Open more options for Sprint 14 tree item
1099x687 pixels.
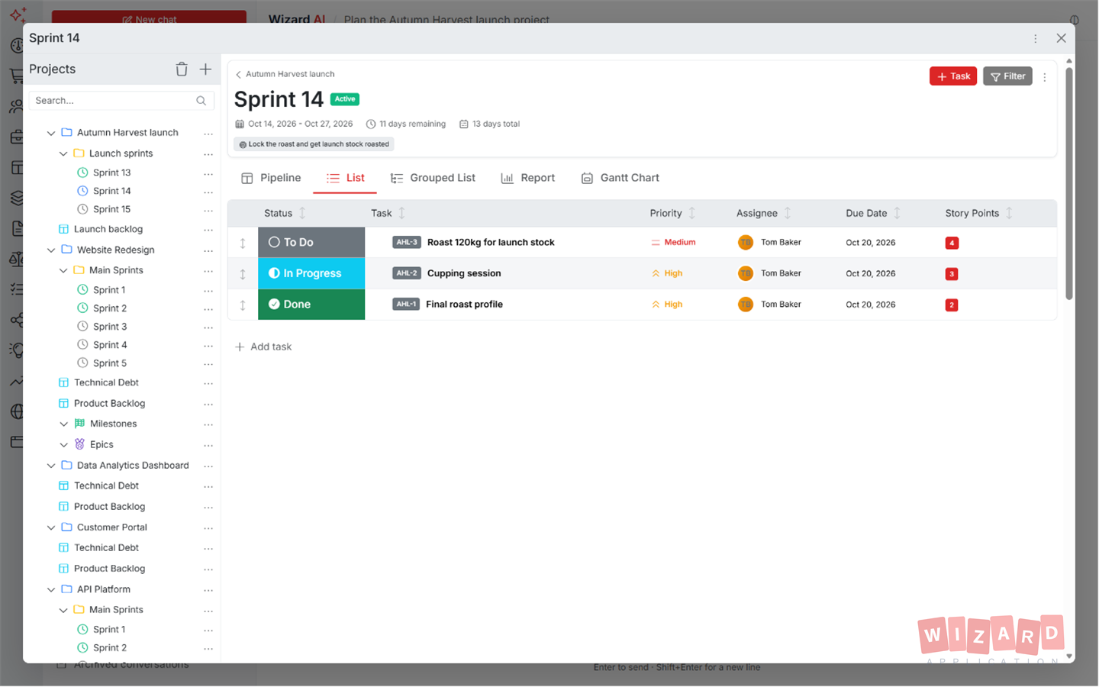(208, 192)
